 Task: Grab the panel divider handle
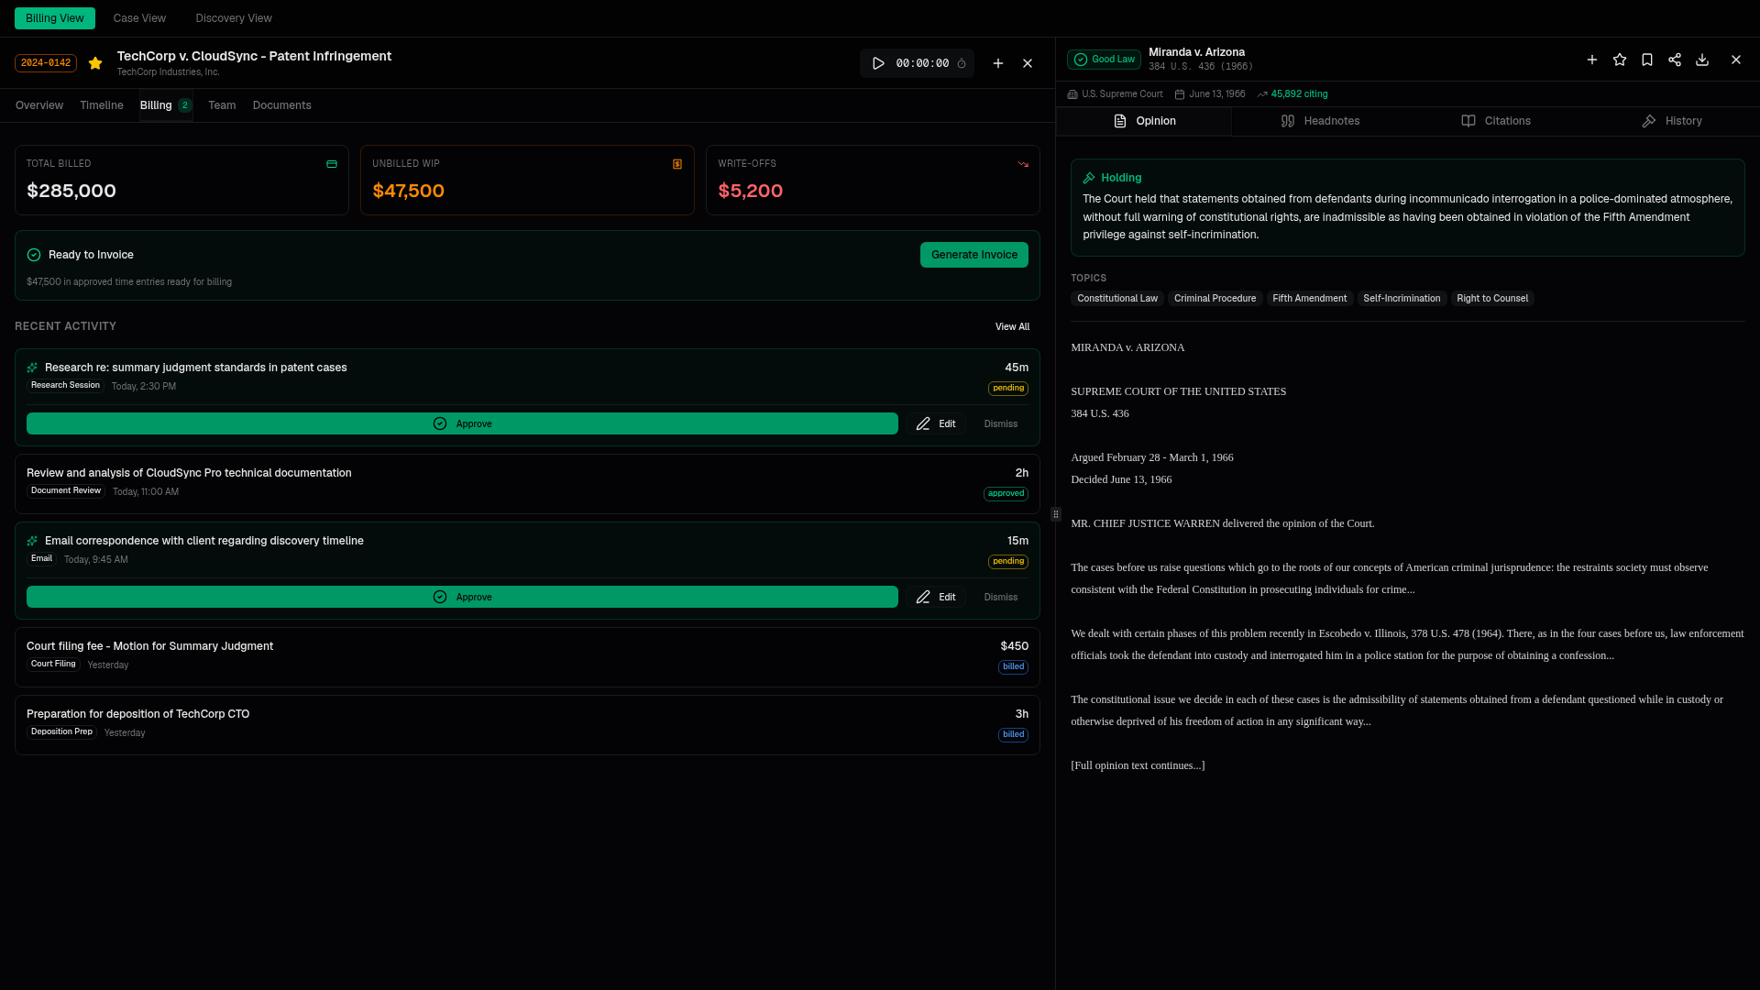(x=1055, y=514)
